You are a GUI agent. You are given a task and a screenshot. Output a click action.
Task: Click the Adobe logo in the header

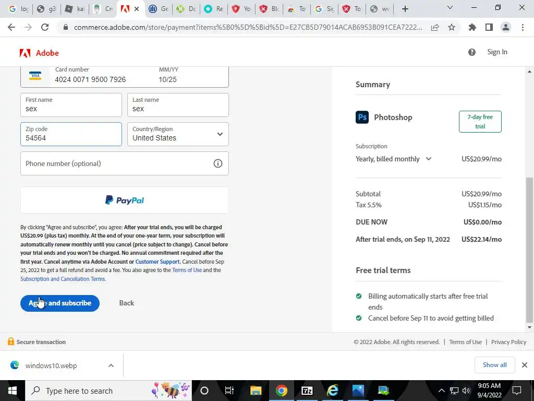pyautogui.click(x=39, y=53)
